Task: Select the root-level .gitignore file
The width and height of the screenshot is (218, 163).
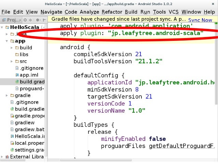Action: tap(27, 102)
